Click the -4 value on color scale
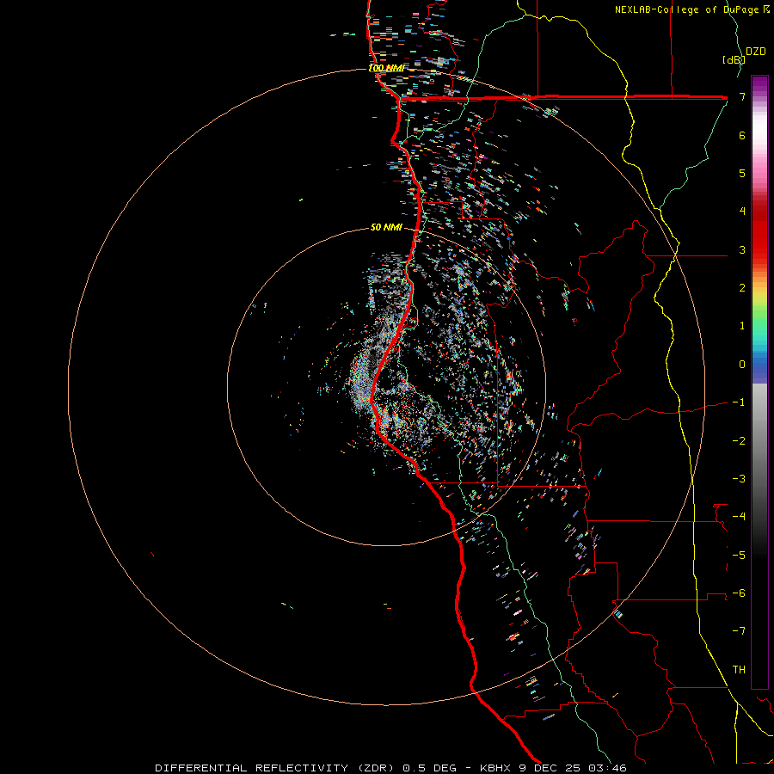The height and width of the screenshot is (774, 774). 739,517
